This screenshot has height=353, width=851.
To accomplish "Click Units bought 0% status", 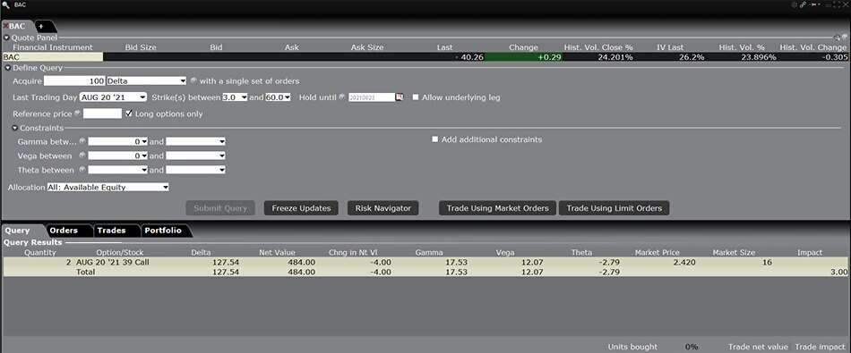I will (x=653, y=347).
